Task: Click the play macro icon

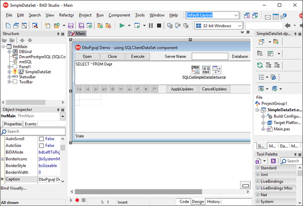Action: [x=71, y=200]
